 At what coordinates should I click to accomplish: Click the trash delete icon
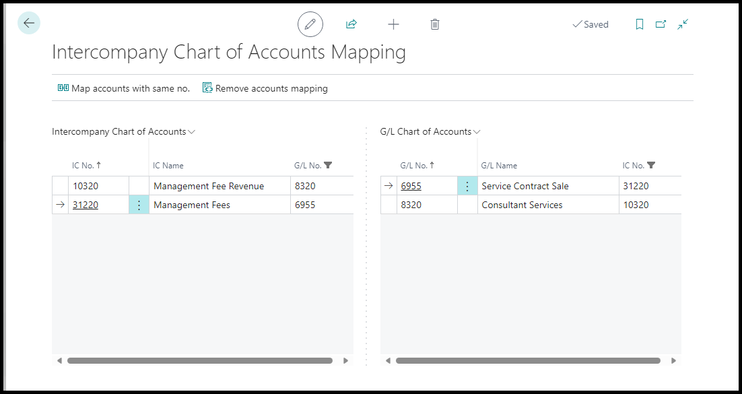point(435,24)
